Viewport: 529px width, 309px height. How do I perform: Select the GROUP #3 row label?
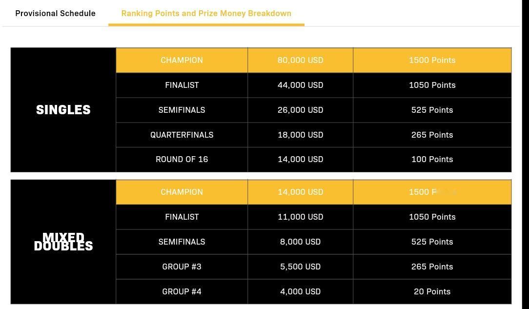(x=182, y=267)
